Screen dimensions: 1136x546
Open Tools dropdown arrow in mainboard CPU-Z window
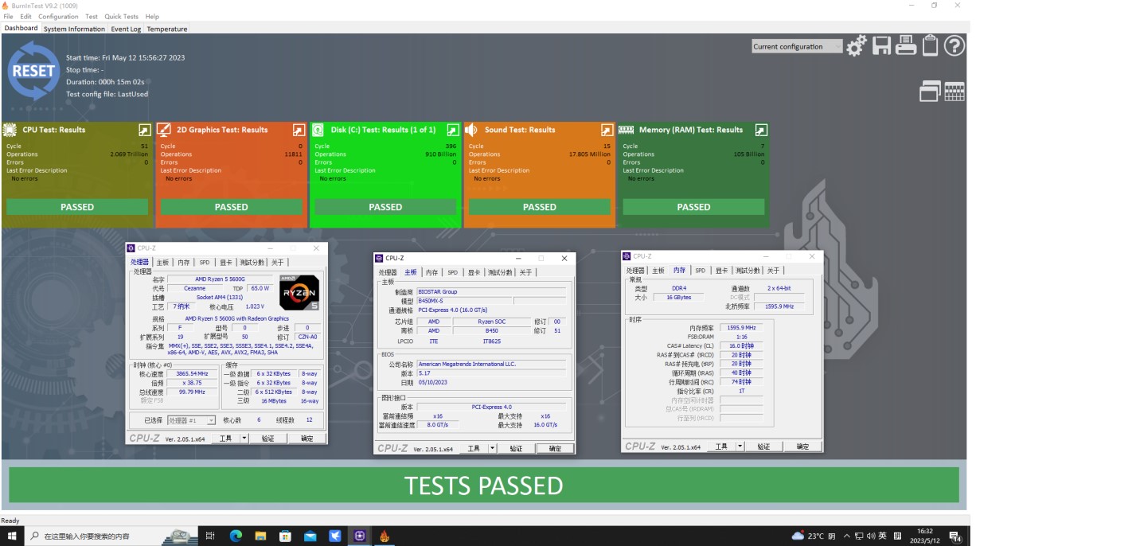tap(492, 449)
